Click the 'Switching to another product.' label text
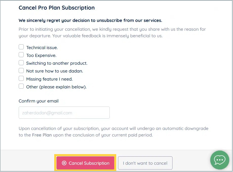 pyautogui.click(x=57, y=63)
